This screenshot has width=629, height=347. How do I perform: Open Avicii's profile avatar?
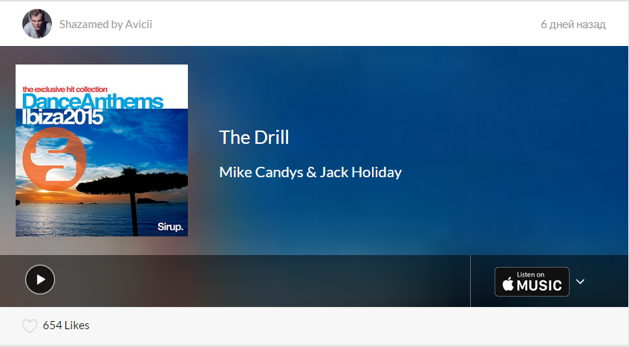coord(37,24)
